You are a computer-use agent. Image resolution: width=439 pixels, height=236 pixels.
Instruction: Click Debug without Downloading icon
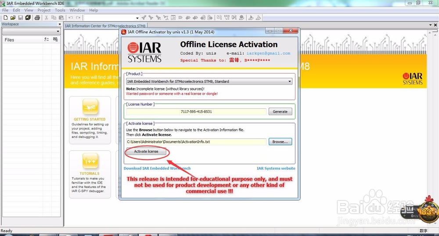click(x=258, y=18)
